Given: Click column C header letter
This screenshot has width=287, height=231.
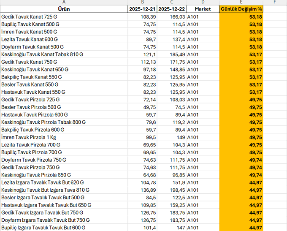Looking at the screenshot, I should click(172, 2).
